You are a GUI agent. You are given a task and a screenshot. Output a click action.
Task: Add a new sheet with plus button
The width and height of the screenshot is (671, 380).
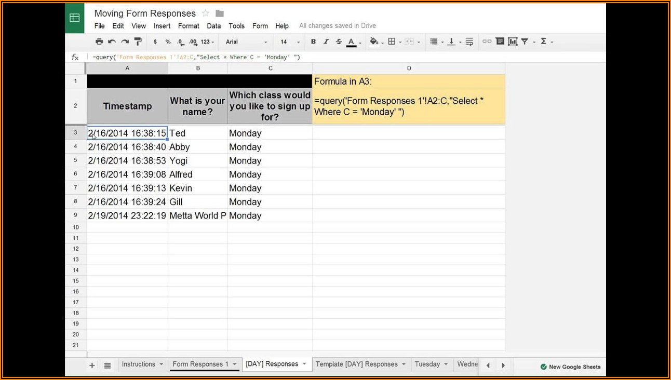pyautogui.click(x=92, y=365)
